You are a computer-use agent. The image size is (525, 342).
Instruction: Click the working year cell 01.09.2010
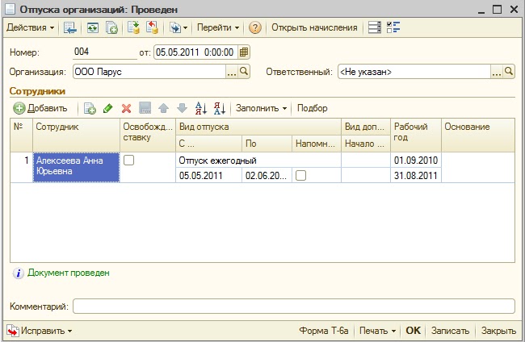416,161
